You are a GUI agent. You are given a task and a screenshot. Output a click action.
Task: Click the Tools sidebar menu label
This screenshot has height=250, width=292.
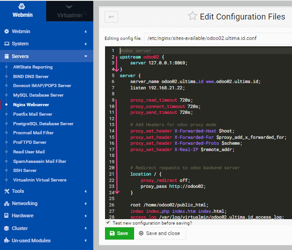tap(18, 191)
